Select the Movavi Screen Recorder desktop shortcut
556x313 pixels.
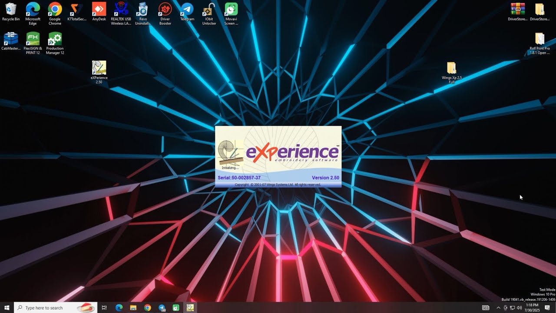point(231,14)
